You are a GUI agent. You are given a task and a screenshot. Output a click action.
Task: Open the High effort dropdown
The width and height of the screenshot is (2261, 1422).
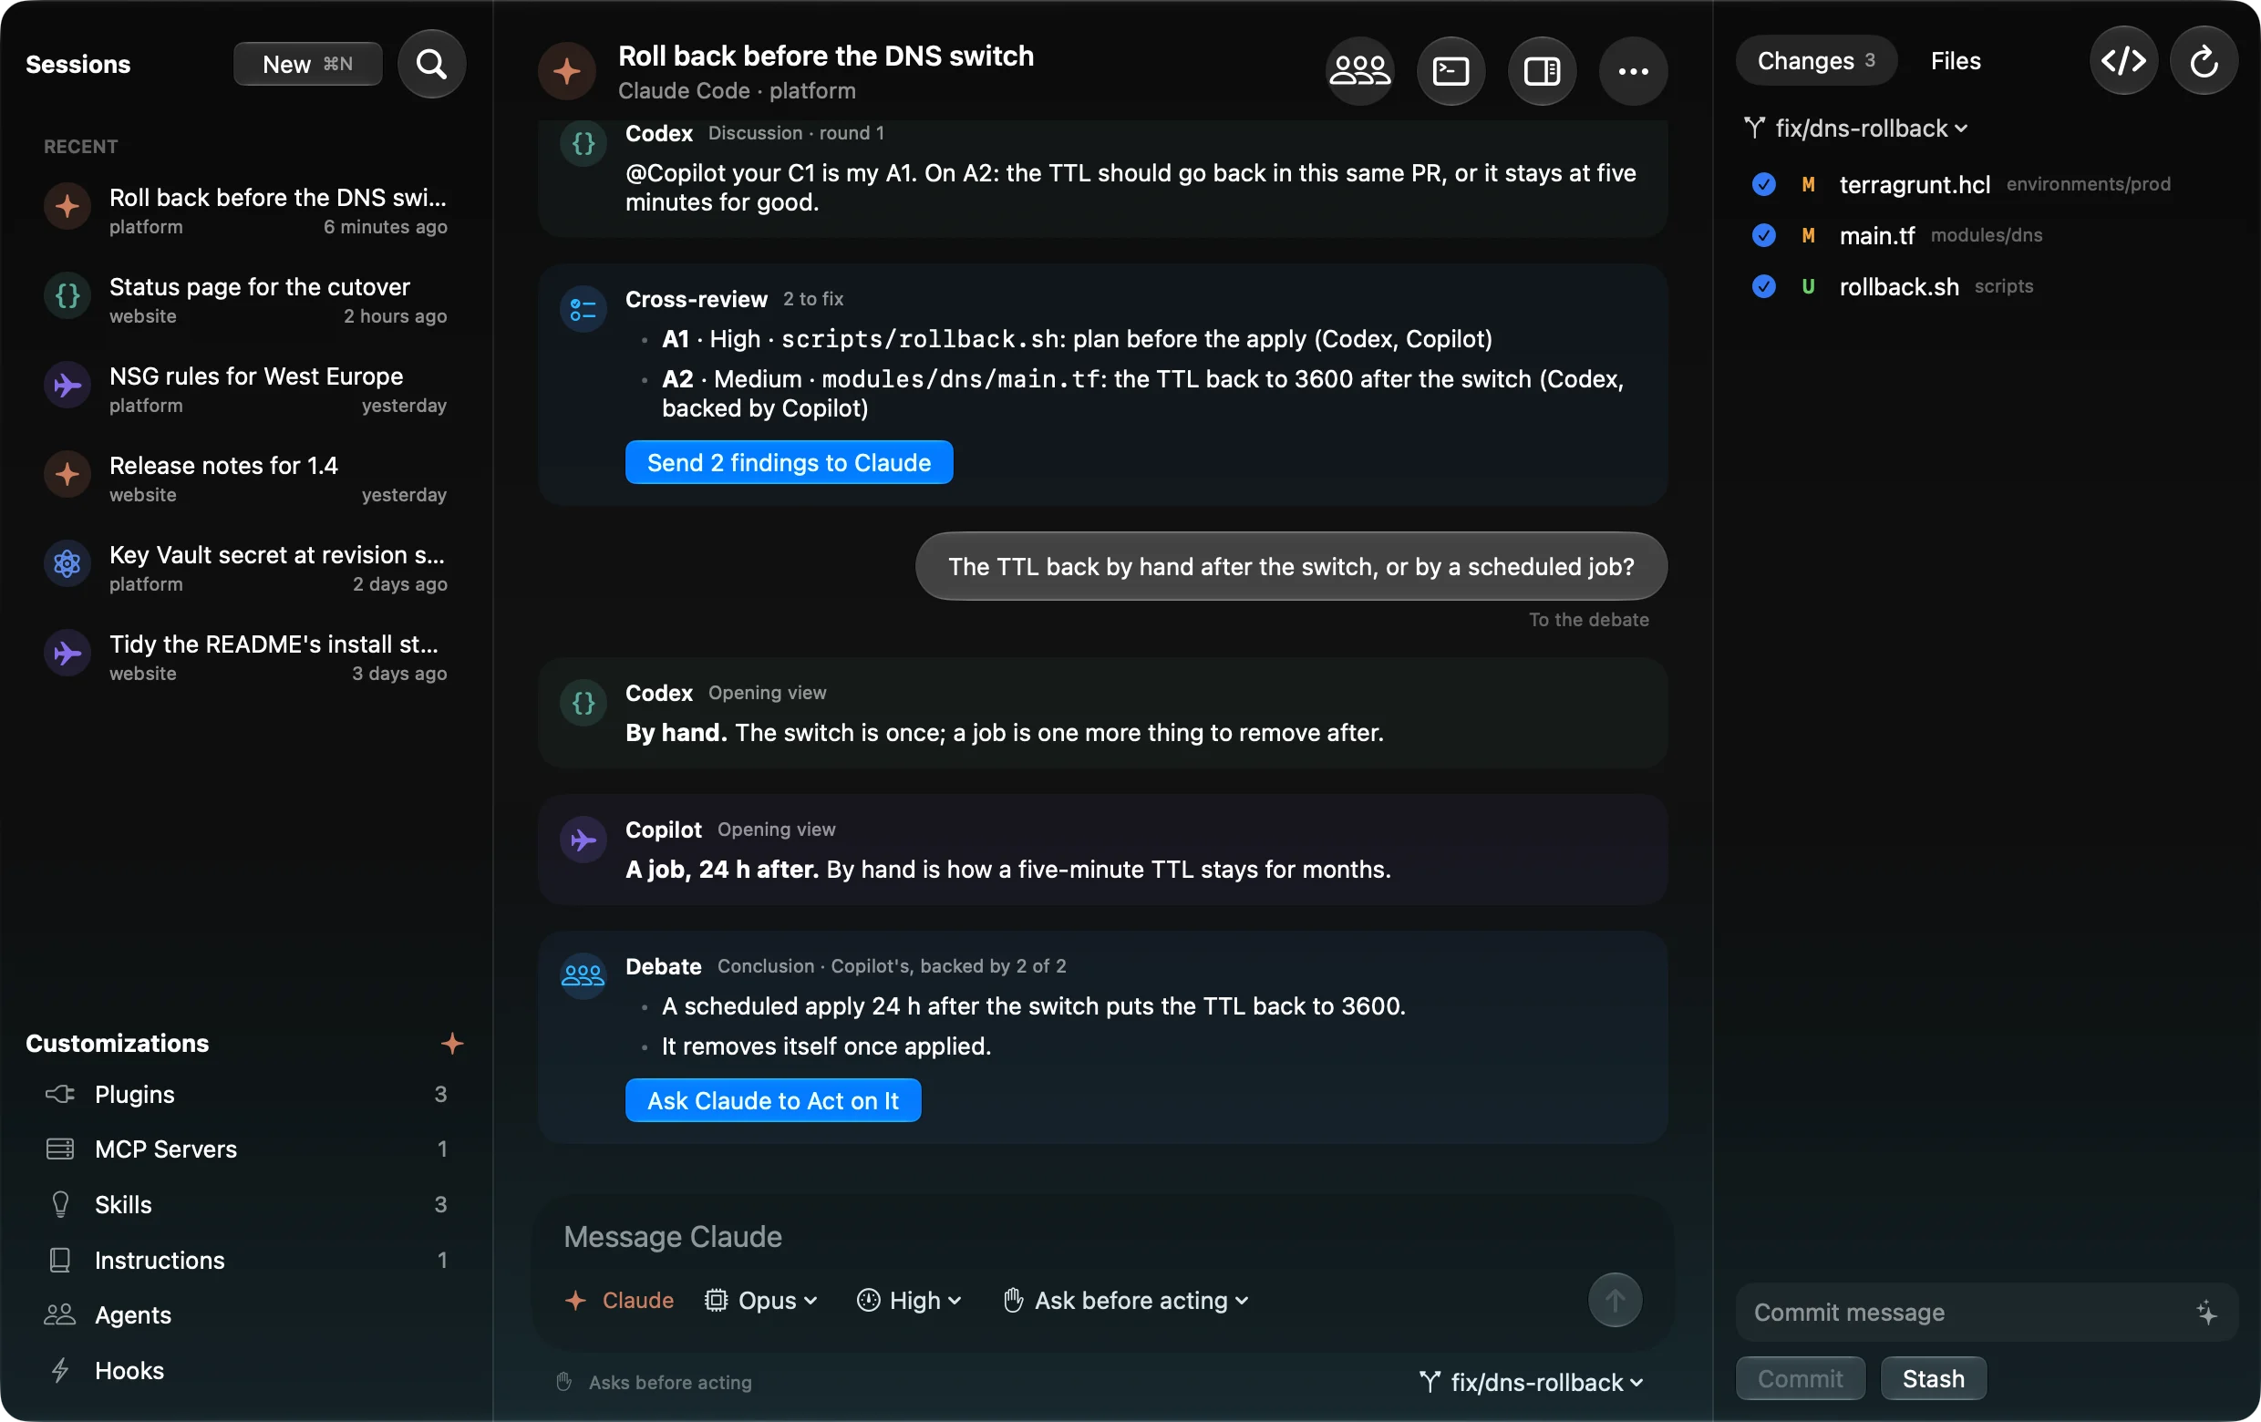(908, 1300)
